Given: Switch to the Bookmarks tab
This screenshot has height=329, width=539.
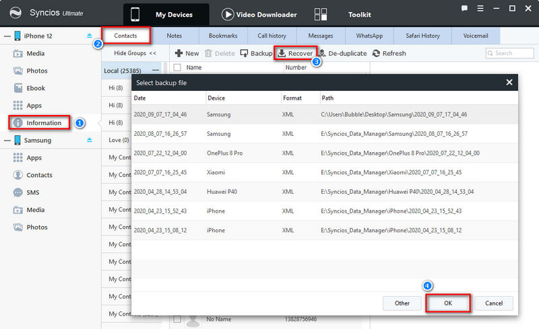Looking at the screenshot, I should point(223,36).
